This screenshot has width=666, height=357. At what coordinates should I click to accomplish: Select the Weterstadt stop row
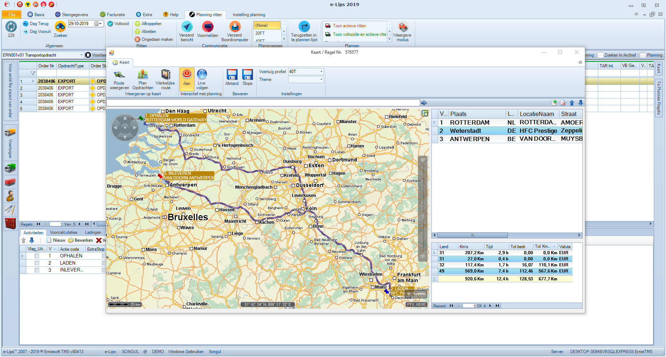[x=507, y=131]
